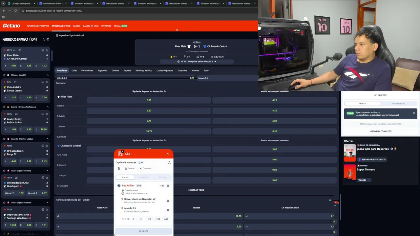Favorite the Deportes Santa Cruz match

47,209
